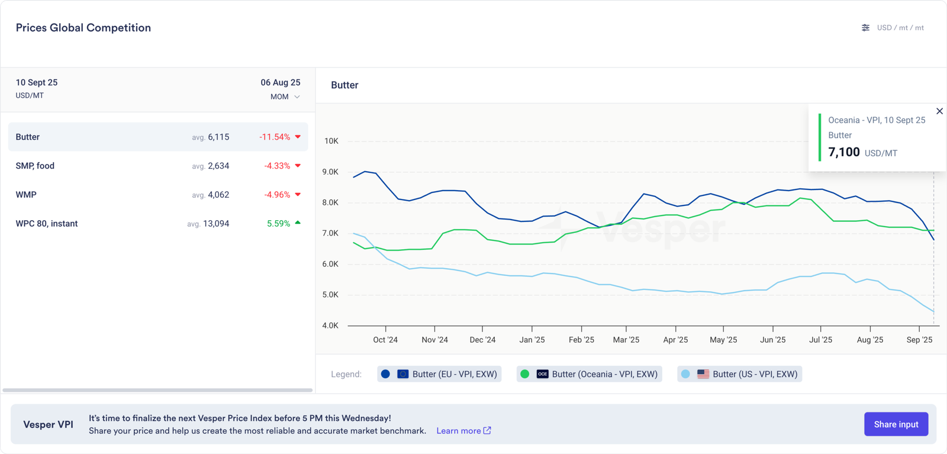Image resolution: width=947 pixels, height=454 pixels.
Task: Click the external link icon beside Learn more
Action: pos(487,430)
